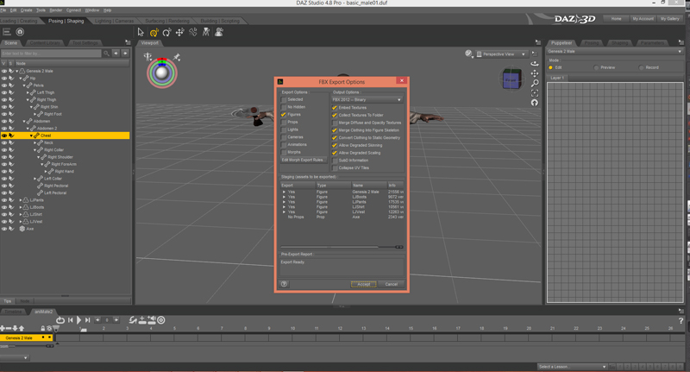Viewport: 690px width, 372px height.
Task: Open the Select a Lesson dropdown
Action: pyautogui.click(x=572, y=366)
